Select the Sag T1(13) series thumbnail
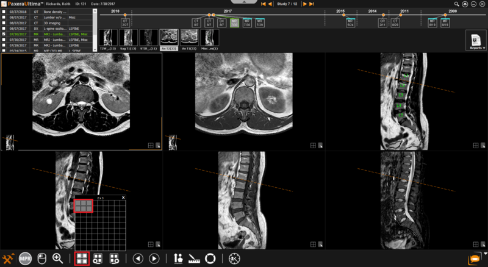The height and width of the screenshot is (267, 488). (126, 37)
